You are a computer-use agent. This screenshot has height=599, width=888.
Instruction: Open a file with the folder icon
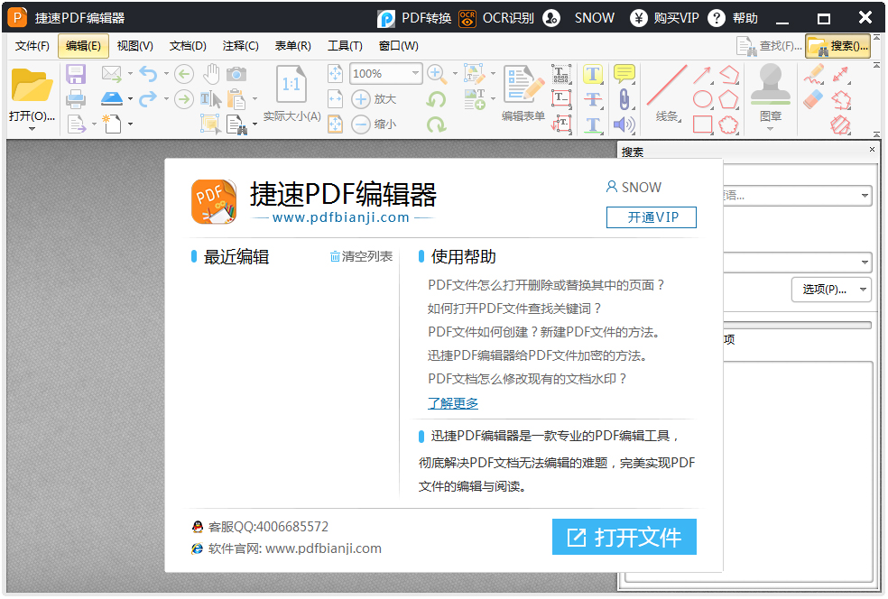[32, 85]
